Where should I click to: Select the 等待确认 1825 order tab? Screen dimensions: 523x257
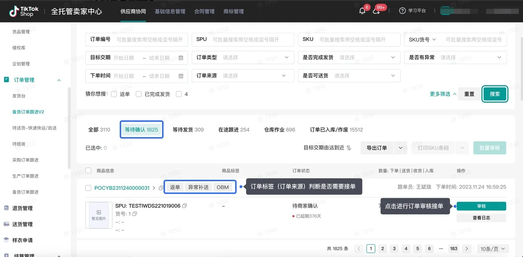coord(141,130)
